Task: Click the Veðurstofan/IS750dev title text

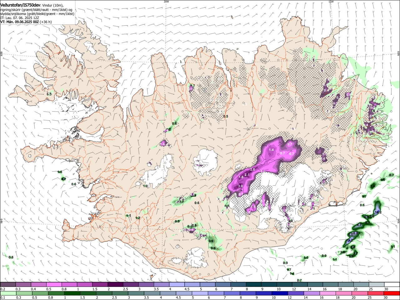Action: coord(20,5)
